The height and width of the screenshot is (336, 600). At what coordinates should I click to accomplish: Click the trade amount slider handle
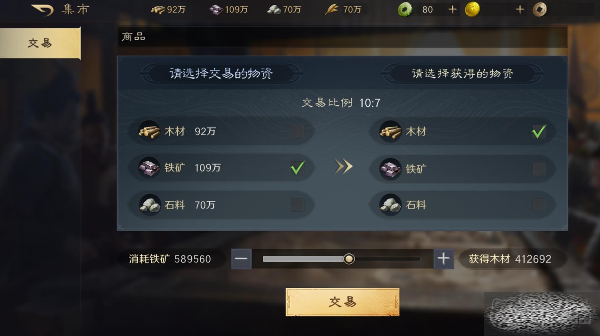tap(349, 259)
